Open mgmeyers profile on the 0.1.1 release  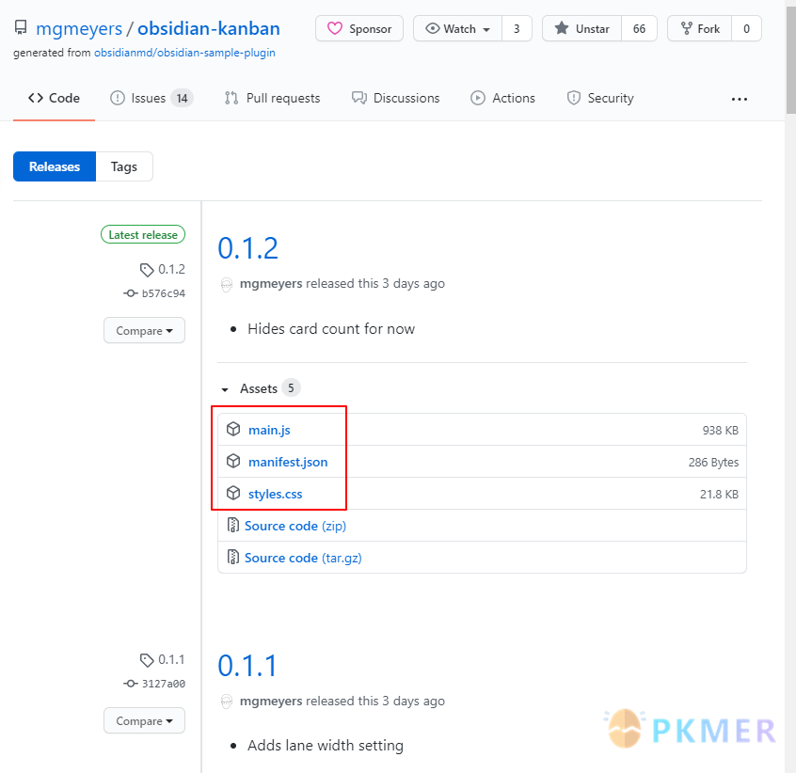pos(271,701)
